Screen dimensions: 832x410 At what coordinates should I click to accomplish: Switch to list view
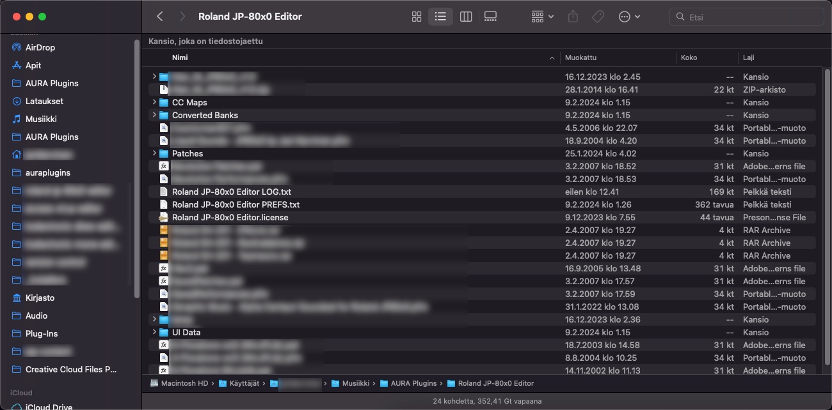point(440,17)
